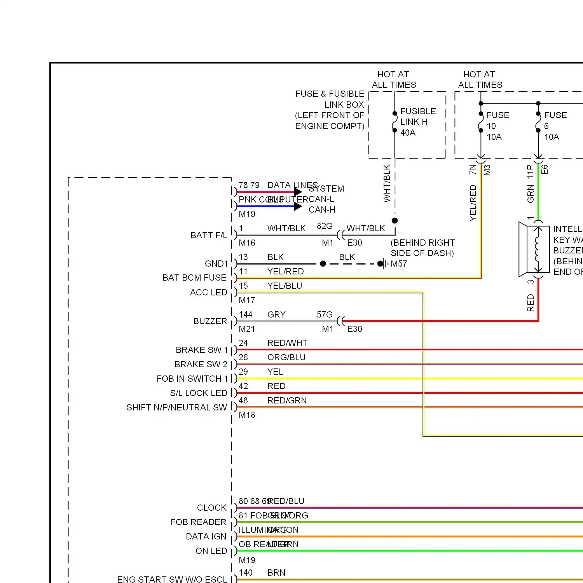Click the '7N' terminal label
Image resolution: width=583 pixels, height=583 pixels.
[x=473, y=169]
